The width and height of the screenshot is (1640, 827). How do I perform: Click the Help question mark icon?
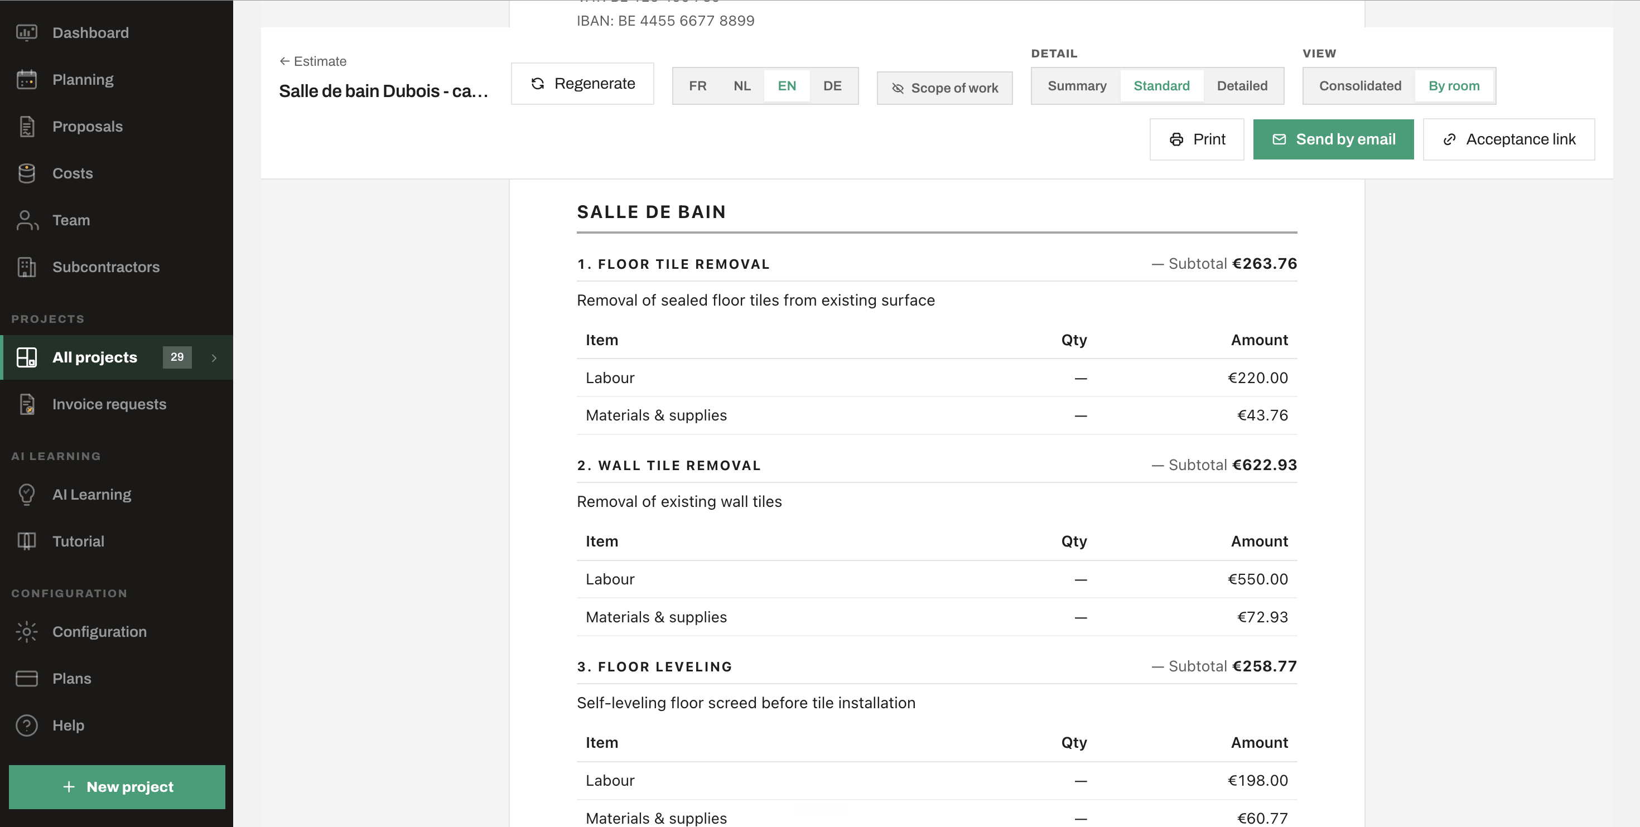[x=26, y=725]
